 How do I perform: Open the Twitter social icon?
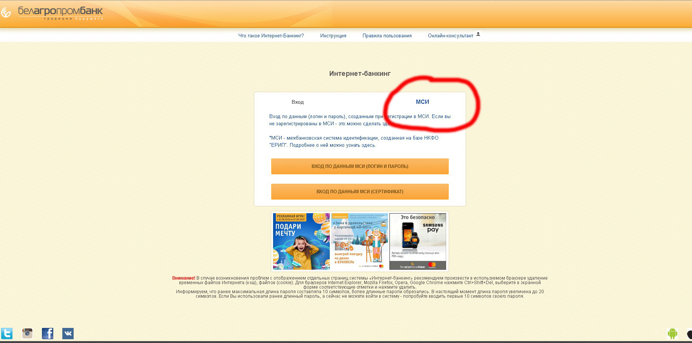(7, 334)
